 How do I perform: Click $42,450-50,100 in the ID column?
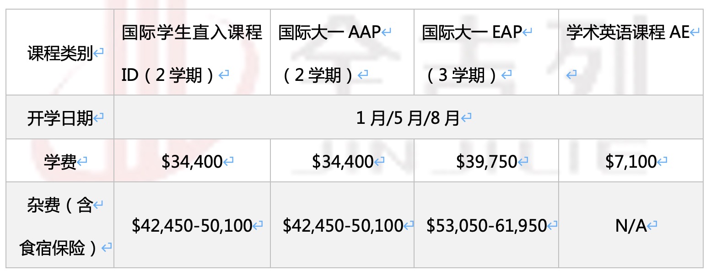point(192,226)
